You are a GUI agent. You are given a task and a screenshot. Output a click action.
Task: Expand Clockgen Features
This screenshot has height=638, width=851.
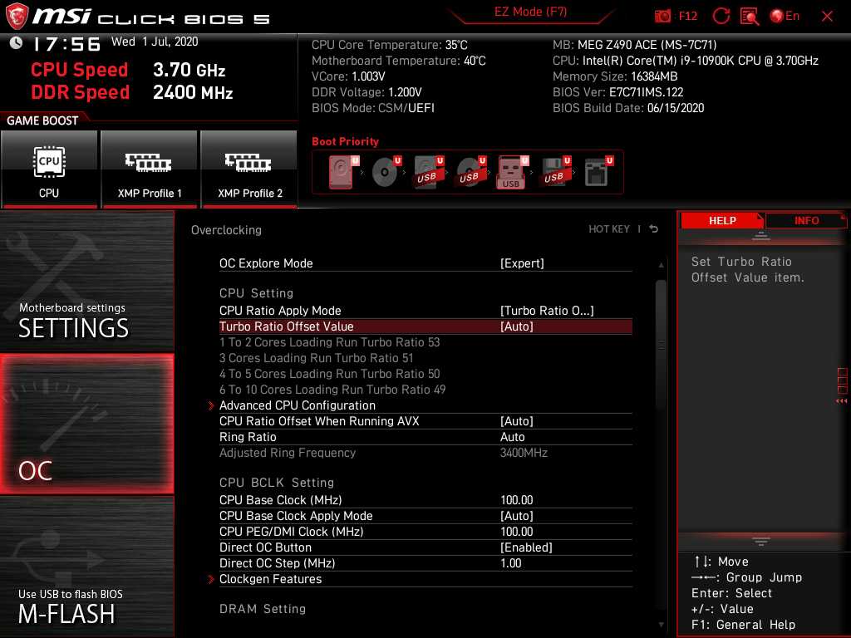tap(271, 579)
